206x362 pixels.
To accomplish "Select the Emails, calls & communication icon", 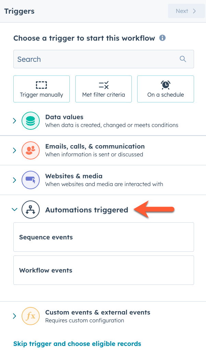I will [30, 150].
